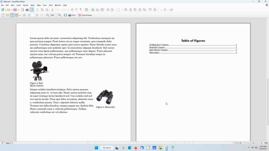Expand the Insert Table dropdown arrow
This screenshot has height=151, width=269.
[x=90, y=10]
